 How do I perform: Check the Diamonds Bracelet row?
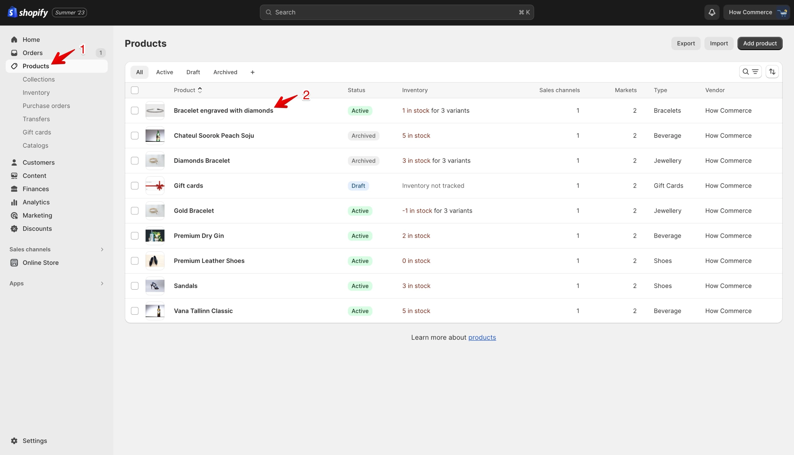coord(135,161)
